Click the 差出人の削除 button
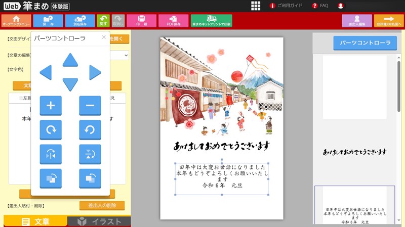The height and width of the screenshot is (227, 405). tap(102, 205)
